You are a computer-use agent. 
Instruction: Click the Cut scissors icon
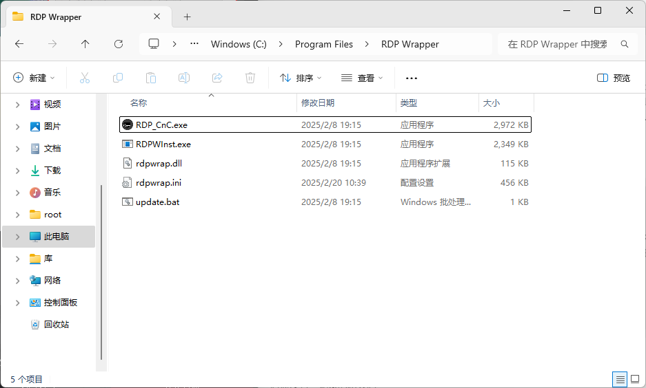coord(85,78)
